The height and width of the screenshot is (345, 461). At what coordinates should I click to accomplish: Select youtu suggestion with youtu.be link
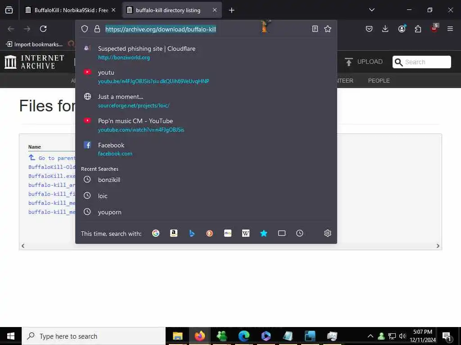coord(206,76)
